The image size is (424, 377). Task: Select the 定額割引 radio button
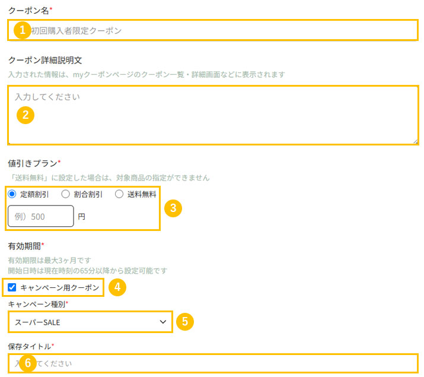click(12, 194)
